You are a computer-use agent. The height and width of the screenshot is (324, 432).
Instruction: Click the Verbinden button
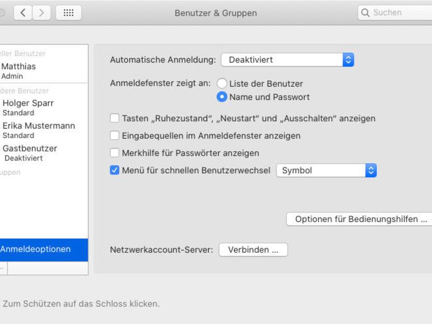253,250
